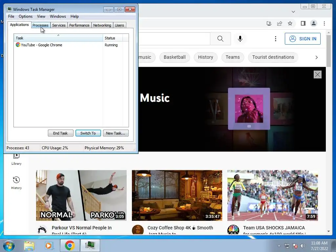Click the volume speaker tray icon

[303, 246]
